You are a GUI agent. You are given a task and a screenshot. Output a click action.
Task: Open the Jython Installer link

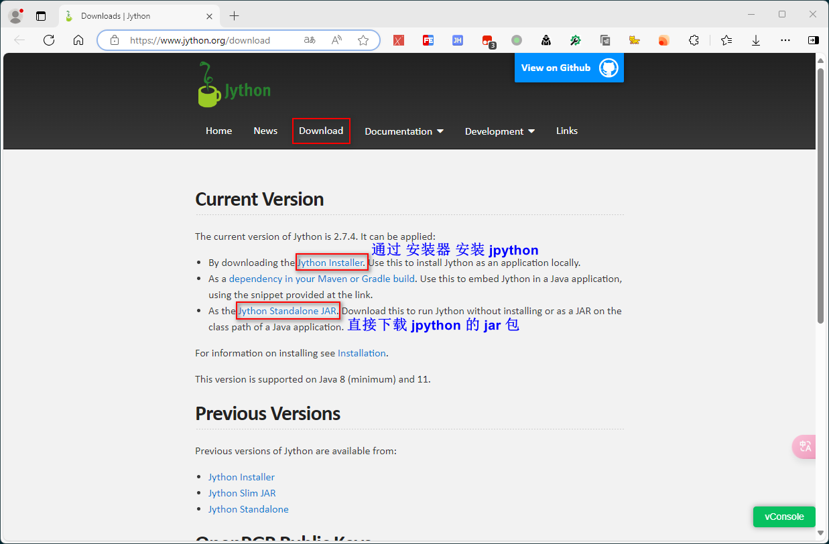(331, 262)
